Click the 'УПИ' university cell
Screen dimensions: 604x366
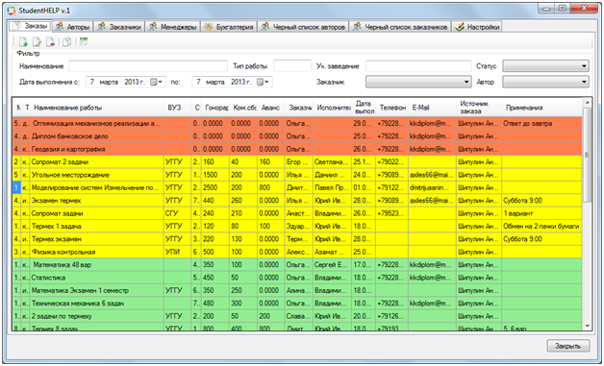pos(178,252)
